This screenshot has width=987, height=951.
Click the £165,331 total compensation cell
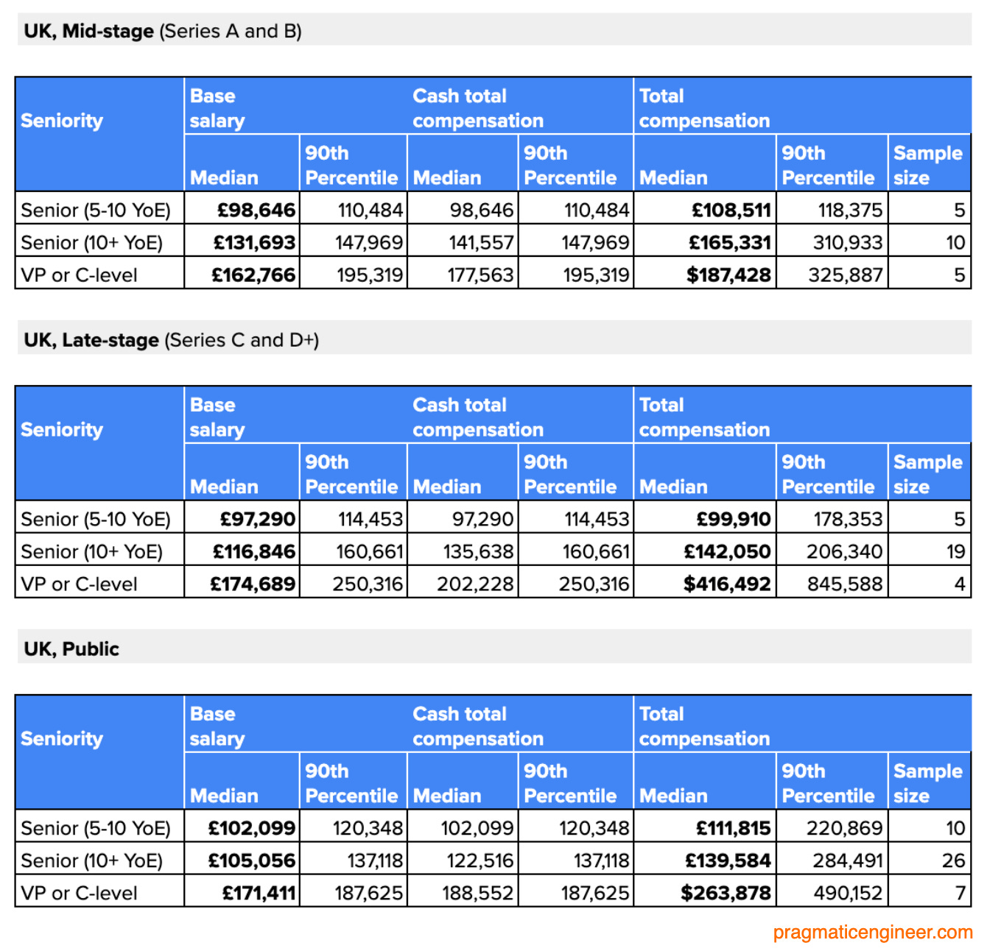[x=705, y=242]
